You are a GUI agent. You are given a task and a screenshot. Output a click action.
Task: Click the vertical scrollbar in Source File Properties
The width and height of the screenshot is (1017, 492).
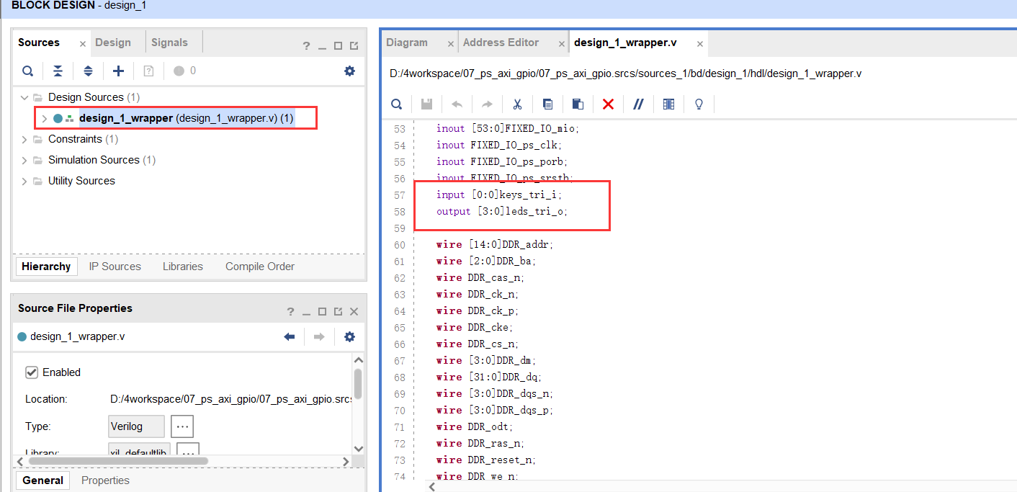coord(358,384)
